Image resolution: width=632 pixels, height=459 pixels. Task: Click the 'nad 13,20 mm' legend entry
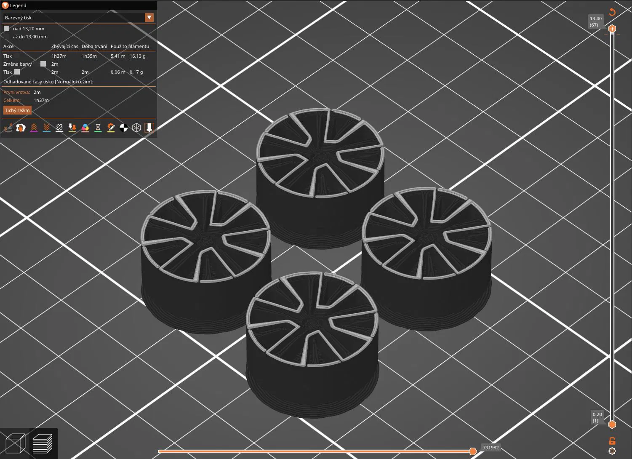(29, 29)
